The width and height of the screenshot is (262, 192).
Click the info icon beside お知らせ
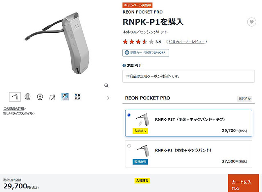click(x=124, y=66)
